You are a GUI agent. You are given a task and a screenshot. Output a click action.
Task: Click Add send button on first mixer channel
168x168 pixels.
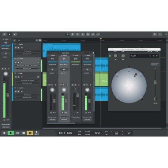(x=52, y=120)
